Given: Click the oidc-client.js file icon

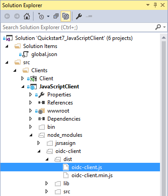Looking at the screenshot, I should pos(66,167).
